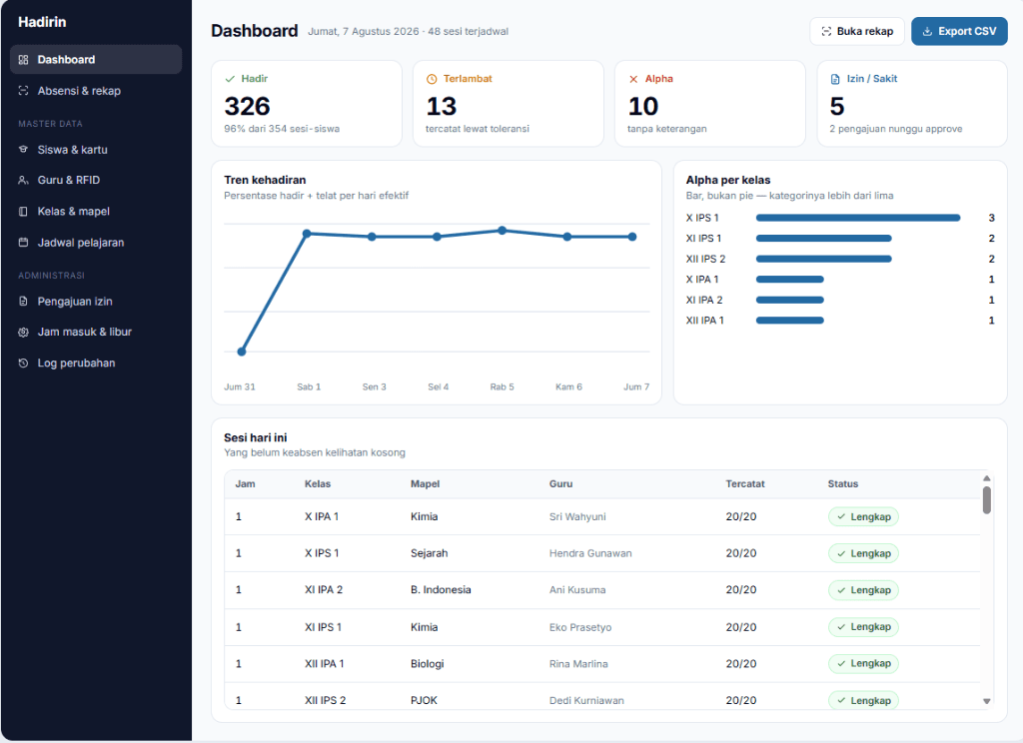Click the Pengajuan izin document icon
The height and width of the screenshot is (743, 1023).
[x=24, y=302]
